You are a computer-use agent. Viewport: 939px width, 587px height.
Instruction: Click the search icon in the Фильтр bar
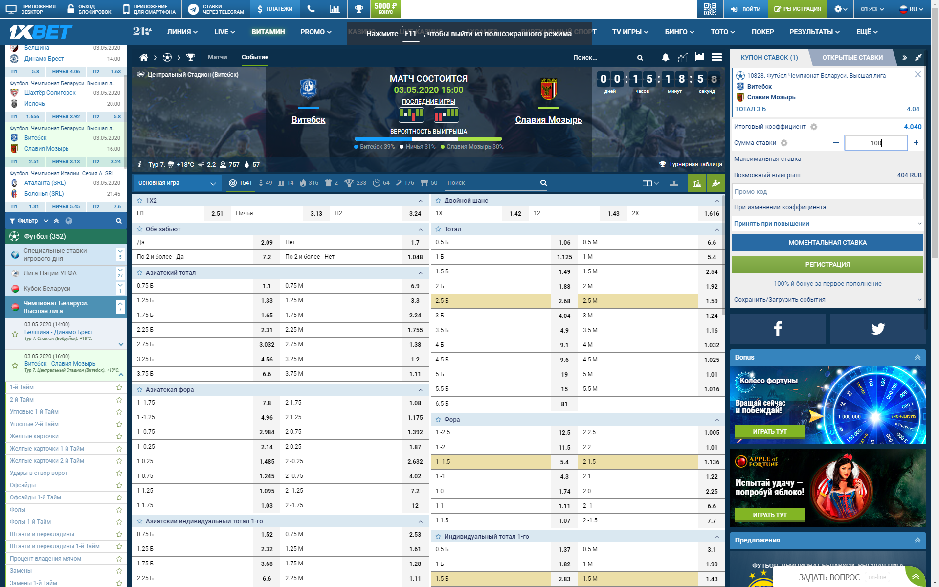tap(118, 221)
